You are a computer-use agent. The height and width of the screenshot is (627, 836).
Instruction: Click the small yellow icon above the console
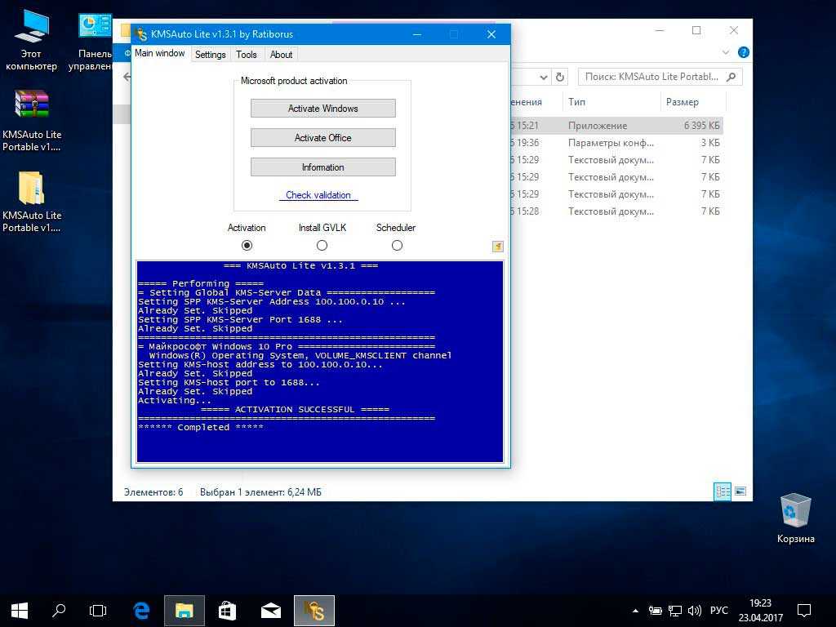(497, 247)
